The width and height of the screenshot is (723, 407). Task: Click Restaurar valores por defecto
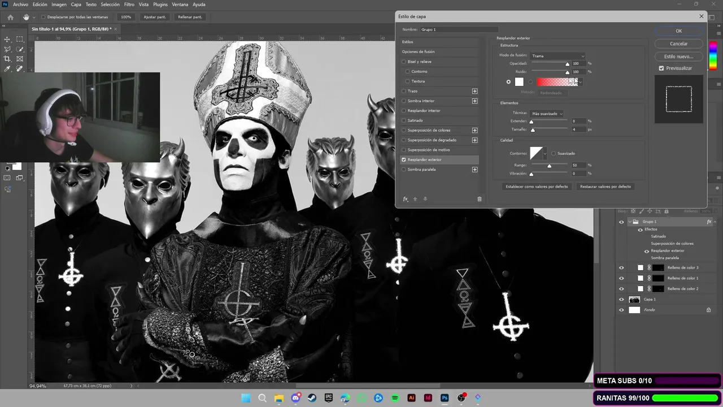[x=606, y=186]
